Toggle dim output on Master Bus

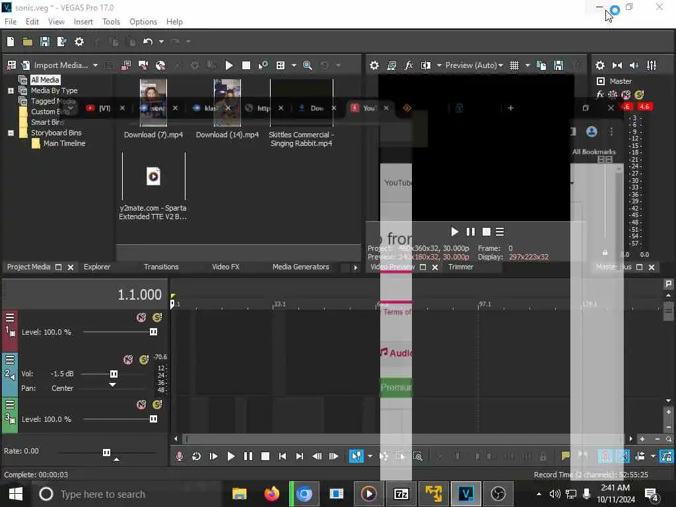click(634, 65)
